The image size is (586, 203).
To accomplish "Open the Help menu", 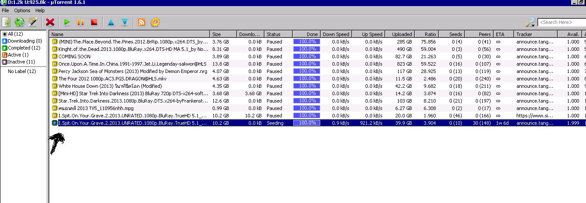I will [x=40, y=10].
